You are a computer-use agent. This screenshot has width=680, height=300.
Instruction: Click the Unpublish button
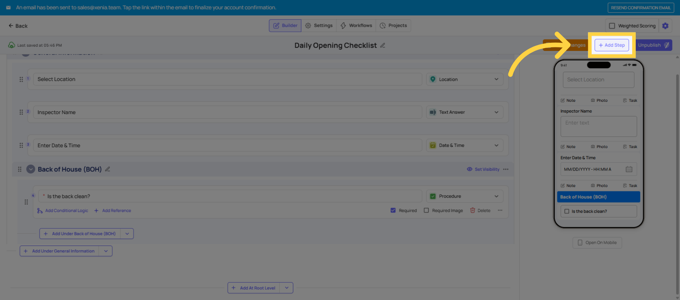pos(653,45)
